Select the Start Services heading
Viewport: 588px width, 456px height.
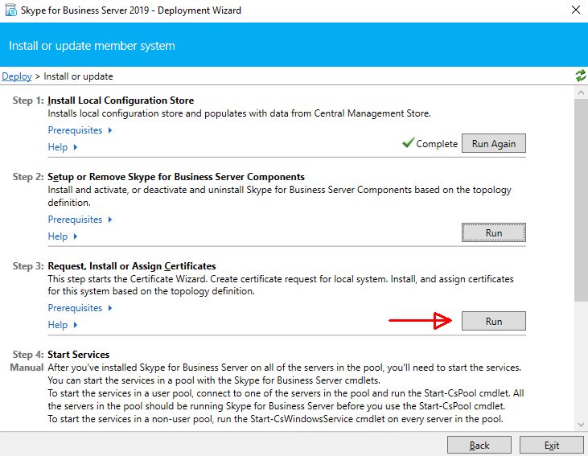[x=78, y=355]
